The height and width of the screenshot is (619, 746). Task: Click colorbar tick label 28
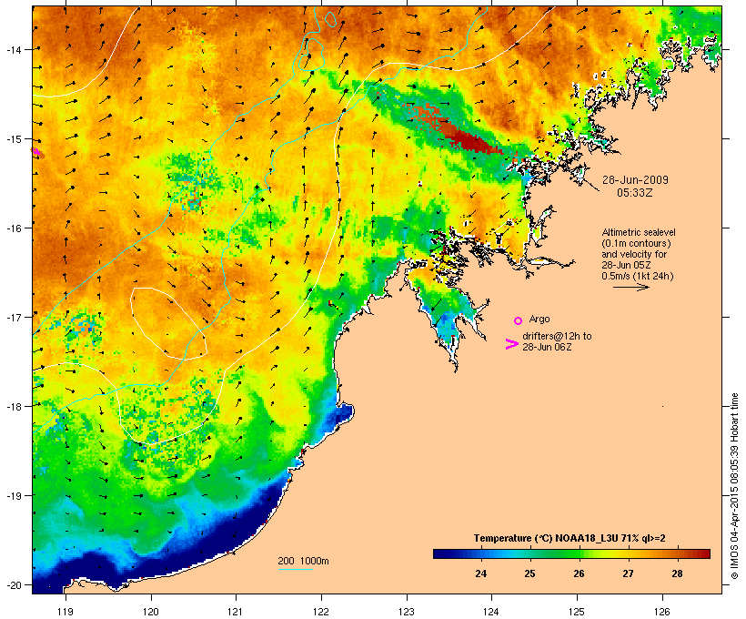pyautogui.click(x=677, y=573)
